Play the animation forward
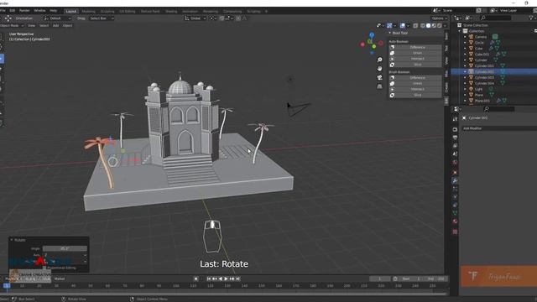Screen dimensions: 537x302 (226, 279)
